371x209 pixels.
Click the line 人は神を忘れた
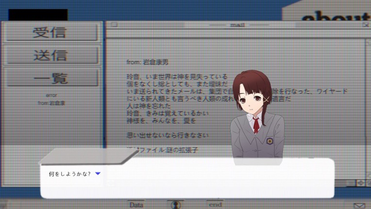[149, 106]
